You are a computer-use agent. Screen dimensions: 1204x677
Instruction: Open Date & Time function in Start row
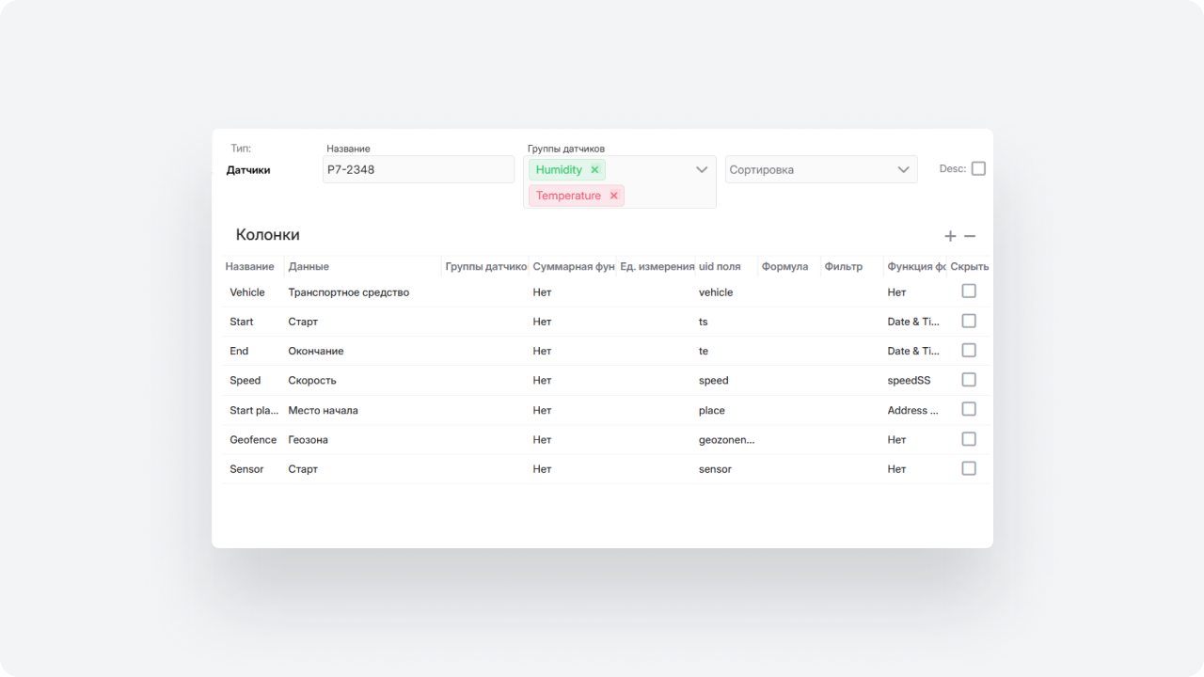[x=912, y=322]
